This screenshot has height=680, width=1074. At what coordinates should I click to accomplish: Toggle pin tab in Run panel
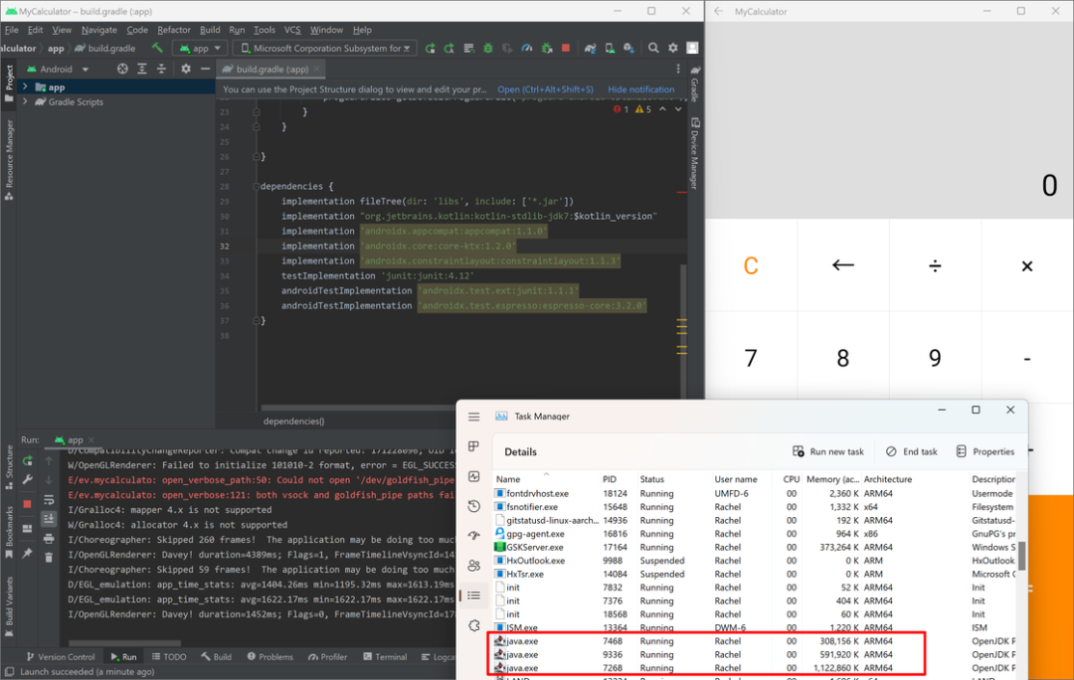pos(27,554)
